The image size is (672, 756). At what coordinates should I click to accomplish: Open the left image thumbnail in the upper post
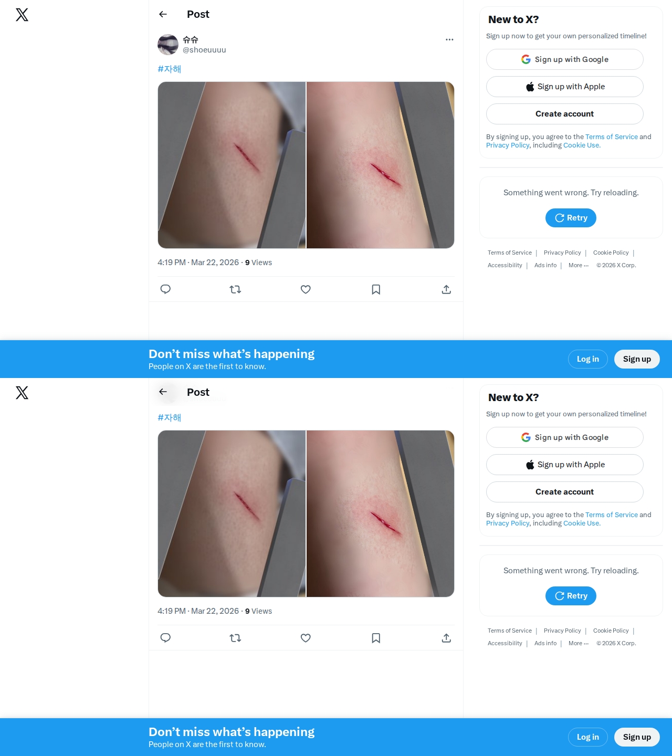click(232, 165)
